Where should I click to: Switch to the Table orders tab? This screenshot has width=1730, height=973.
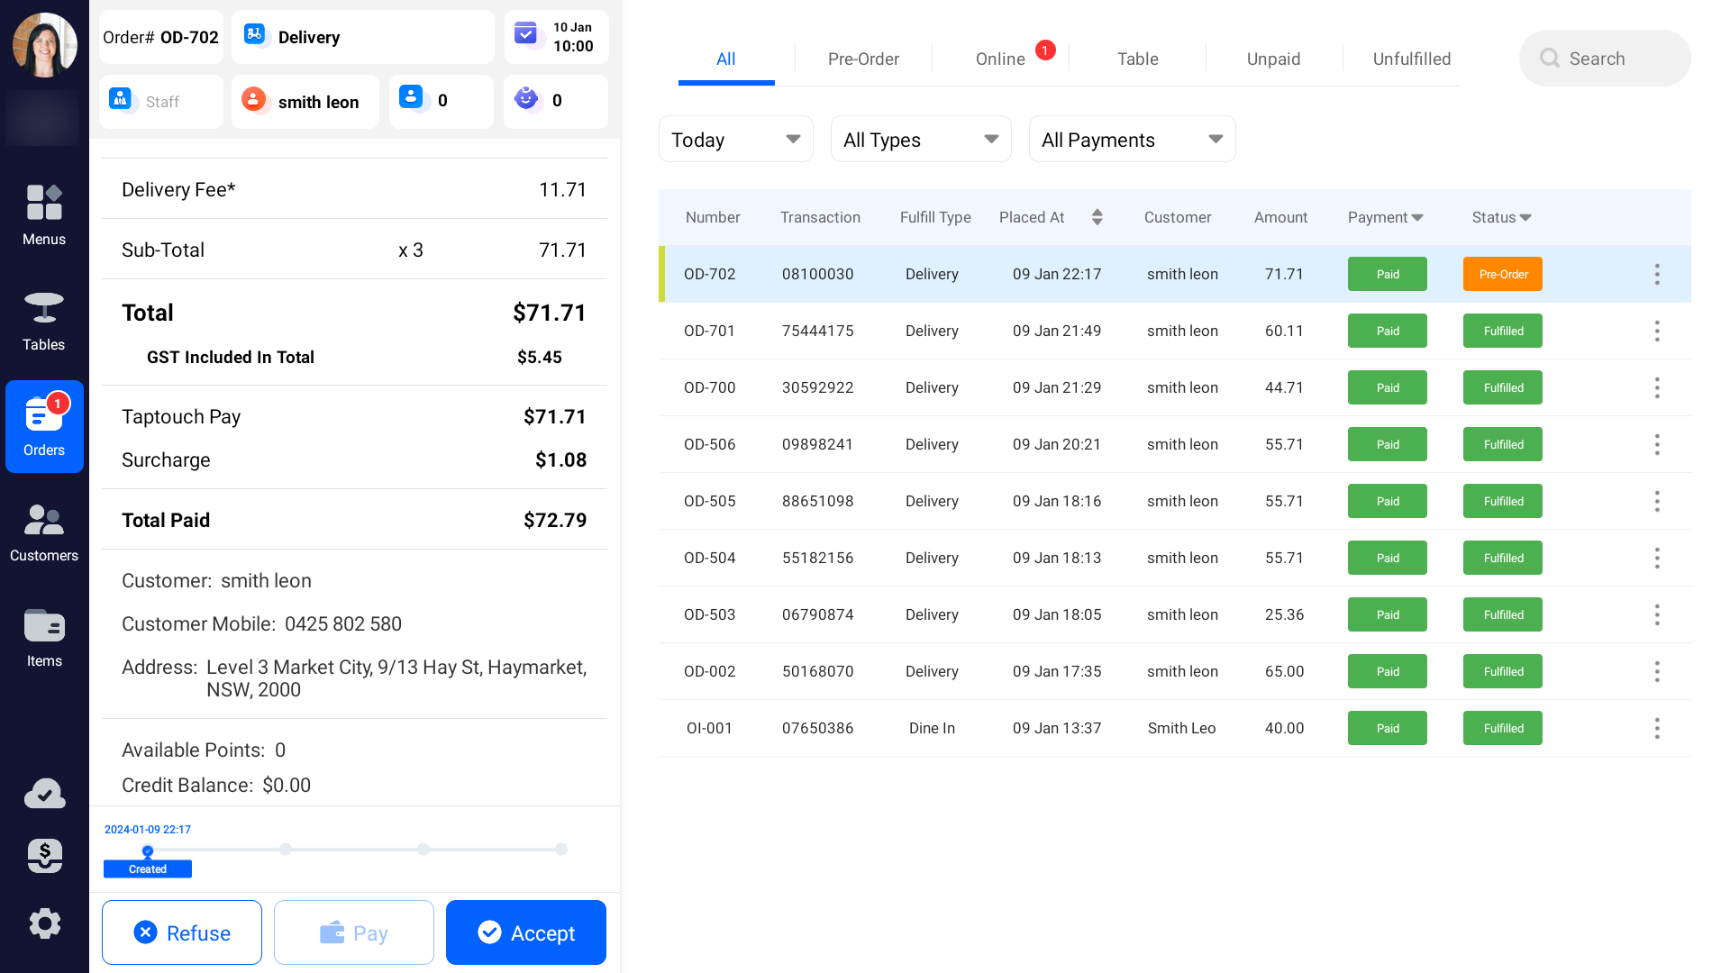tap(1137, 59)
